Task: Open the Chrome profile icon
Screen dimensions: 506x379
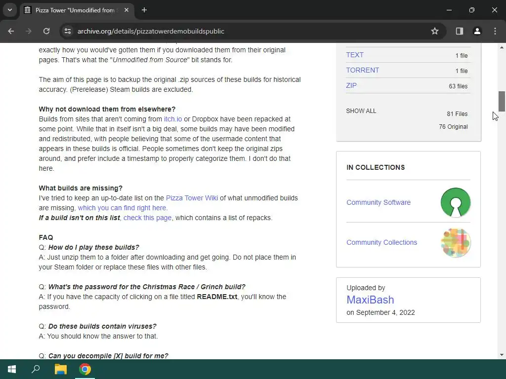Action: pyautogui.click(x=477, y=31)
